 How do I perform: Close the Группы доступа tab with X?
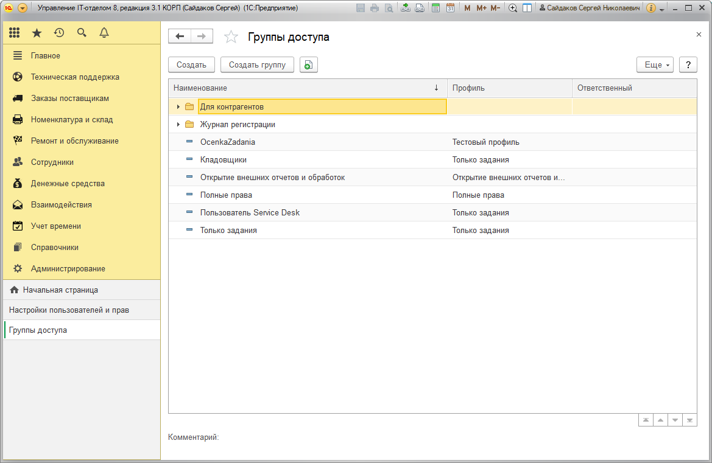(699, 35)
